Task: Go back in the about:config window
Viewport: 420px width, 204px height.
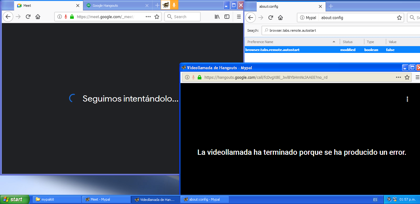Action: pyautogui.click(x=251, y=18)
